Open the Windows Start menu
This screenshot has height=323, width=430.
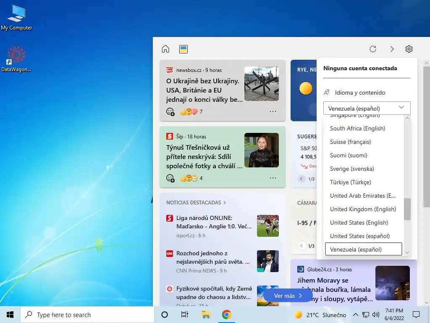pos(10,315)
